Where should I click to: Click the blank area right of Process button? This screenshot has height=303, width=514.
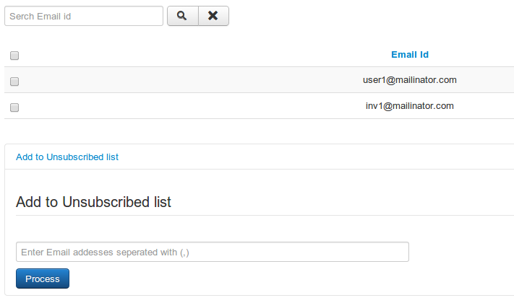click(253, 278)
